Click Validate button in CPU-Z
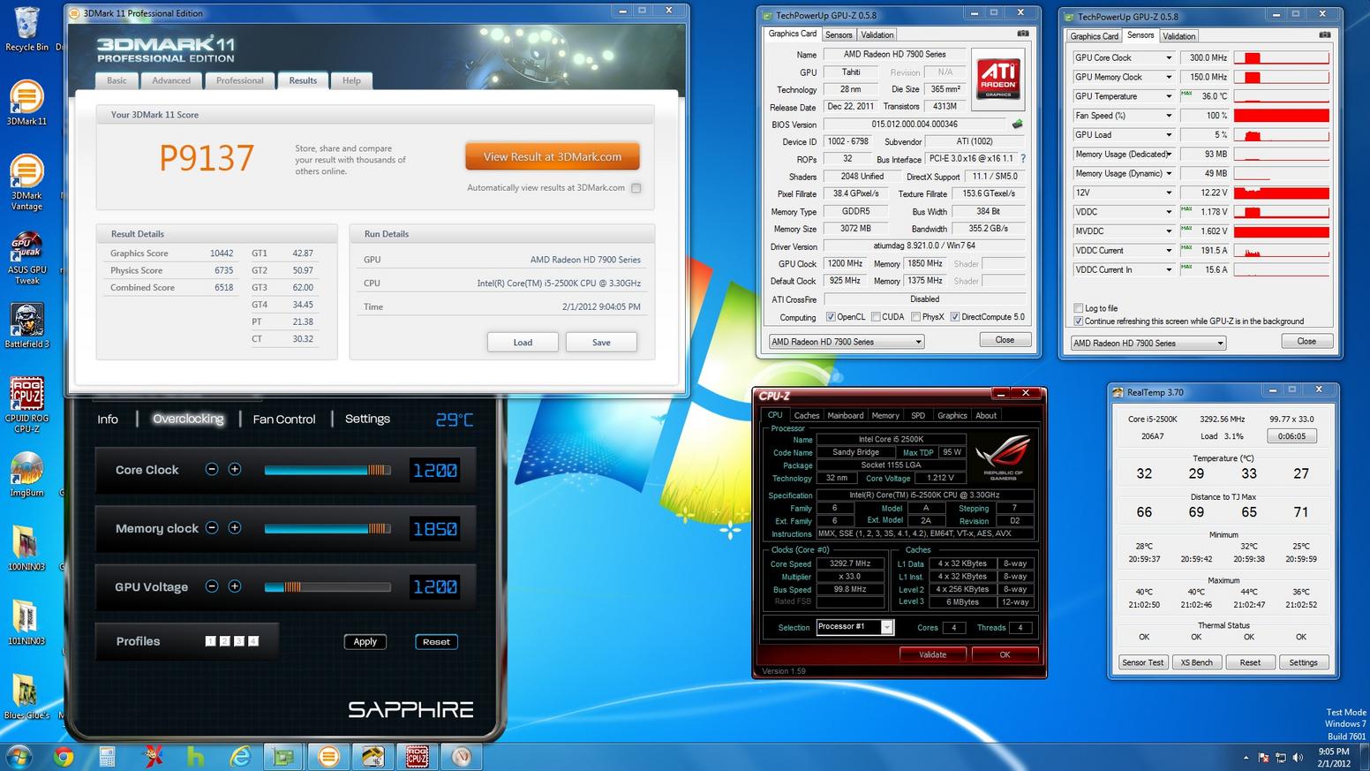Image resolution: width=1370 pixels, height=771 pixels. [x=932, y=654]
